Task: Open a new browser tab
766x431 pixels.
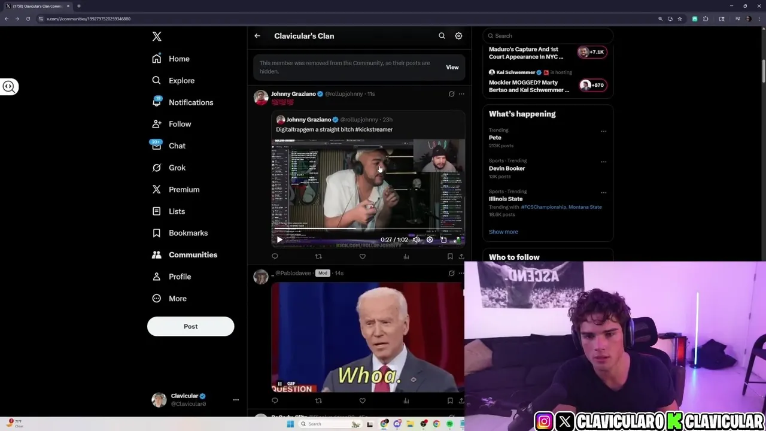Action: click(x=79, y=6)
